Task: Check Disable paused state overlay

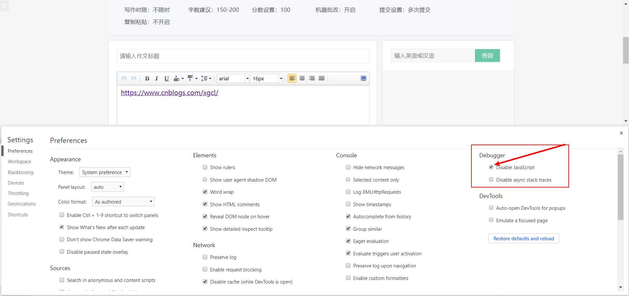Action: click(x=62, y=252)
